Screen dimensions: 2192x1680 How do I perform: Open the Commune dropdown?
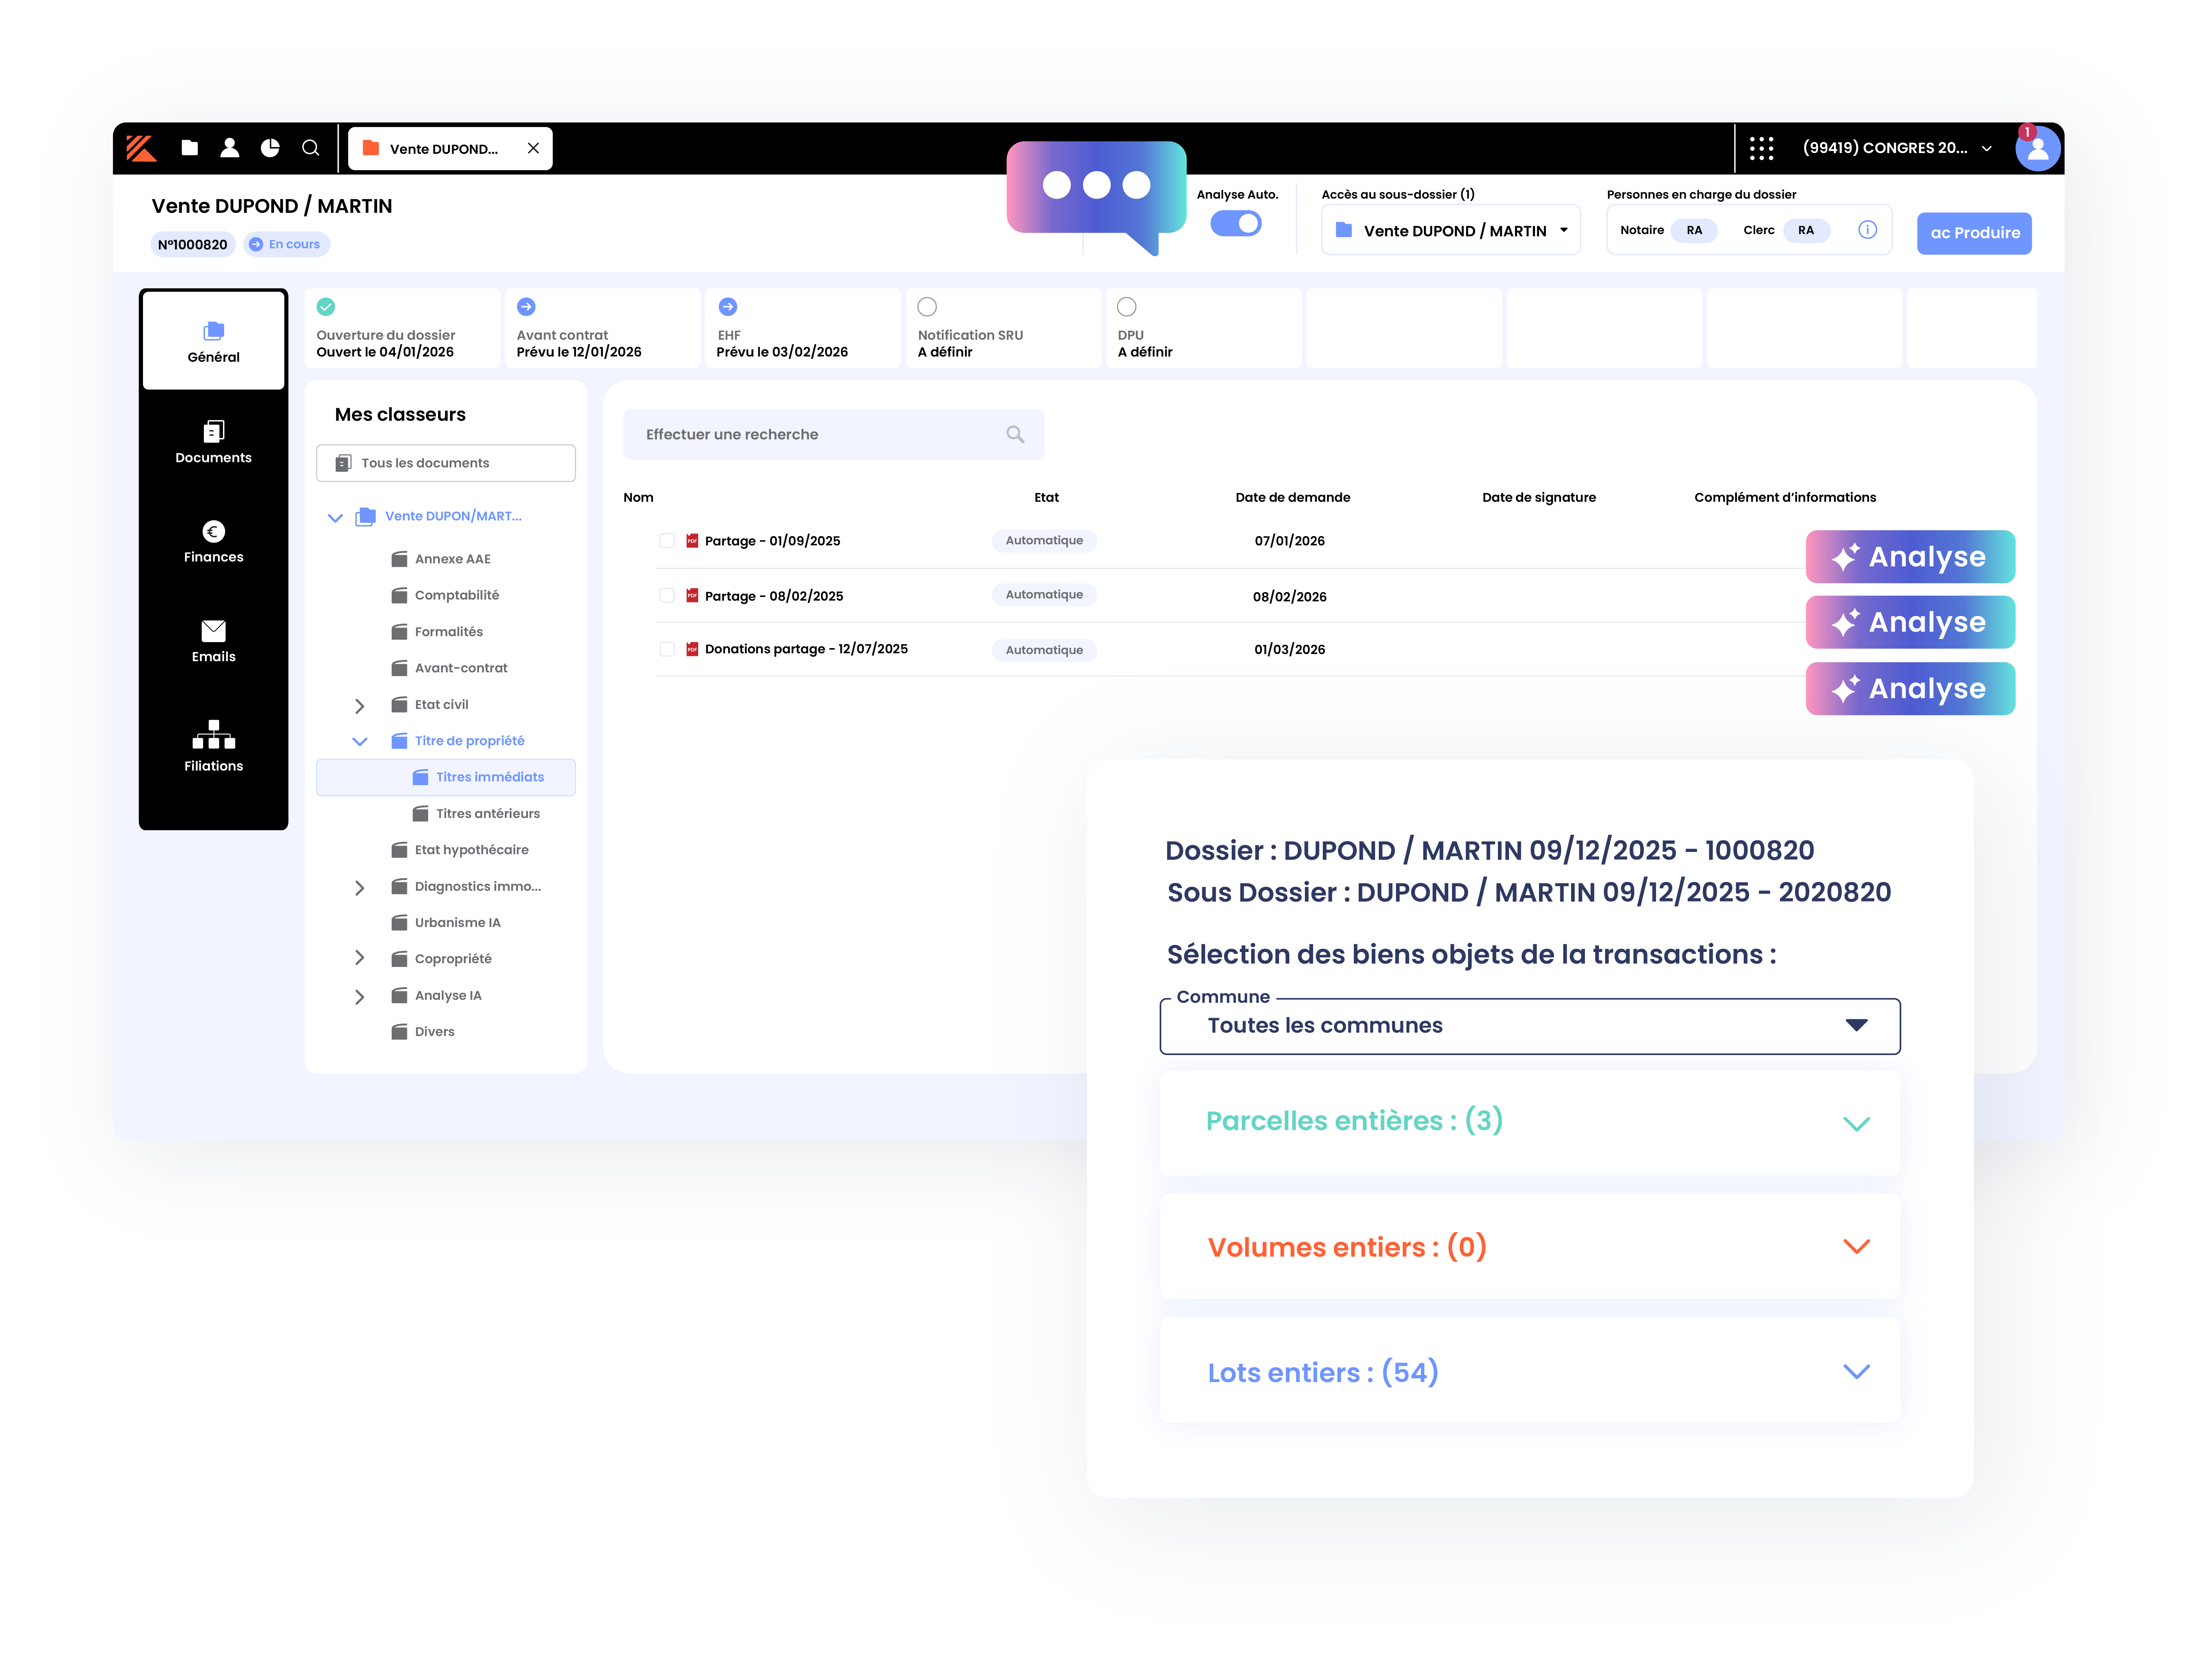tap(1529, 1026)
